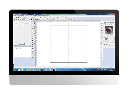127x95 pixels.
Task: Click the Mark Sample button
Action: point(112,42)
